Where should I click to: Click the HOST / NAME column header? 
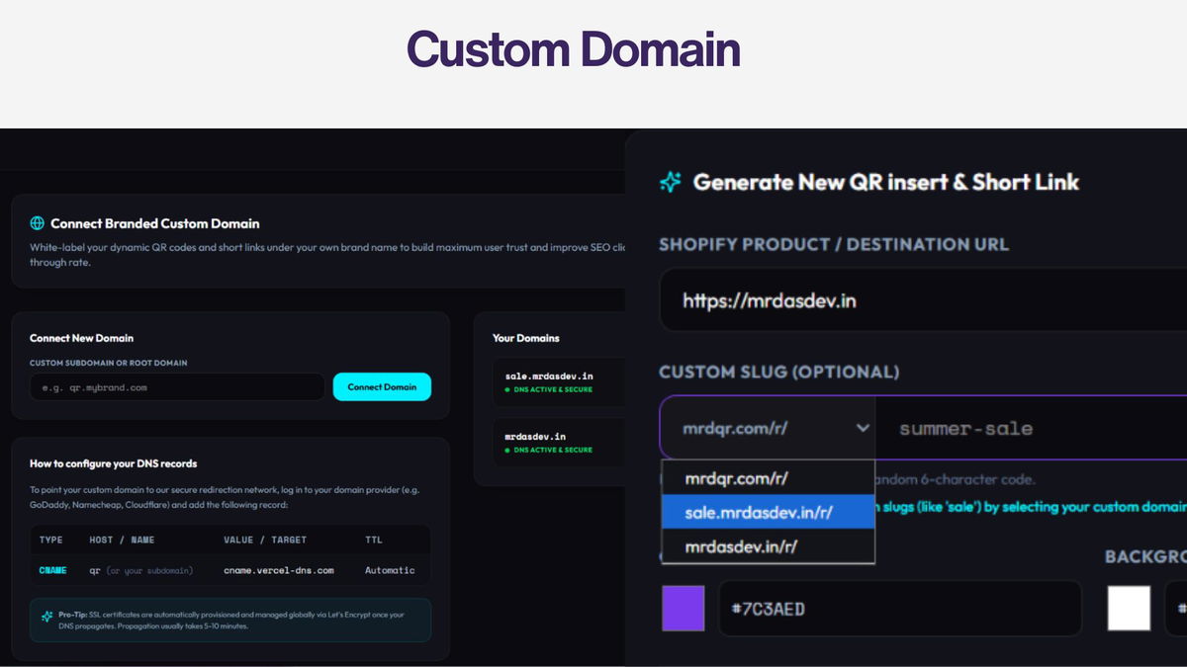point(122,540)
